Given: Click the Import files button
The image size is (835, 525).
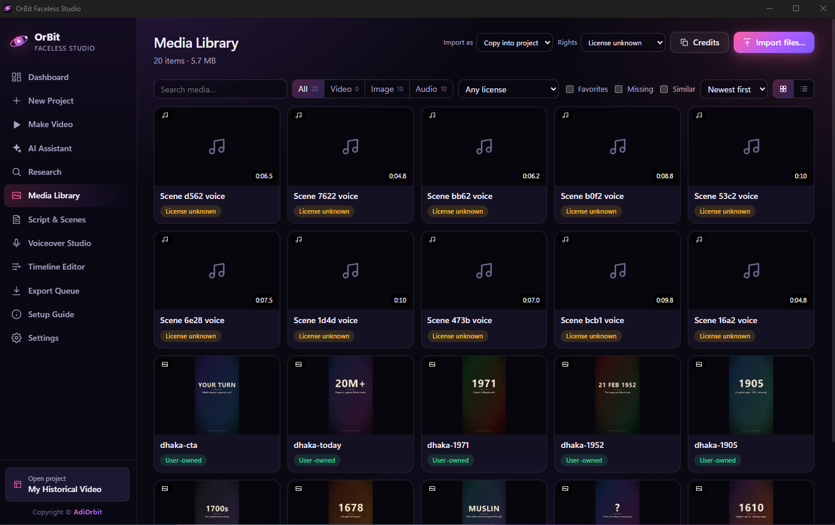Looking at the screenshot, I should coord(774,42).
